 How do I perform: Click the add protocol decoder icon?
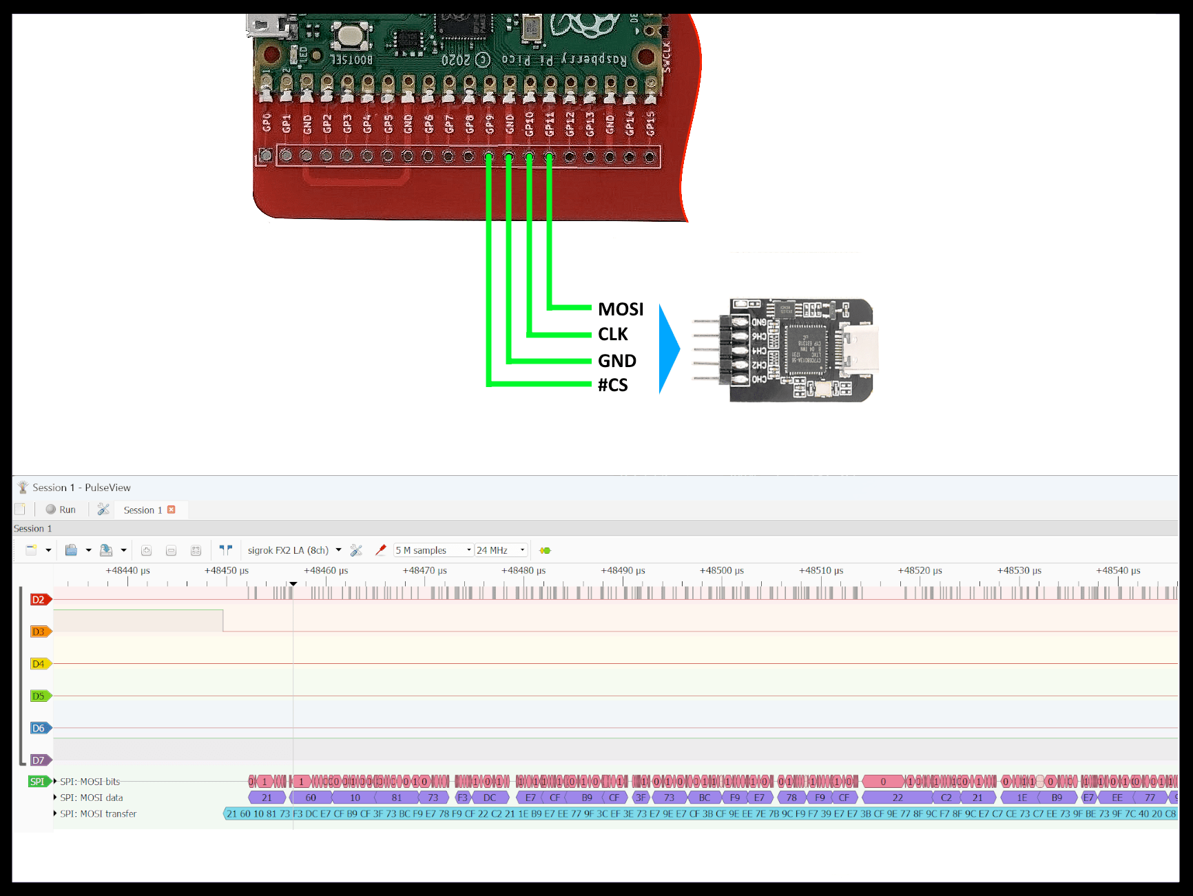pos(544,550)
